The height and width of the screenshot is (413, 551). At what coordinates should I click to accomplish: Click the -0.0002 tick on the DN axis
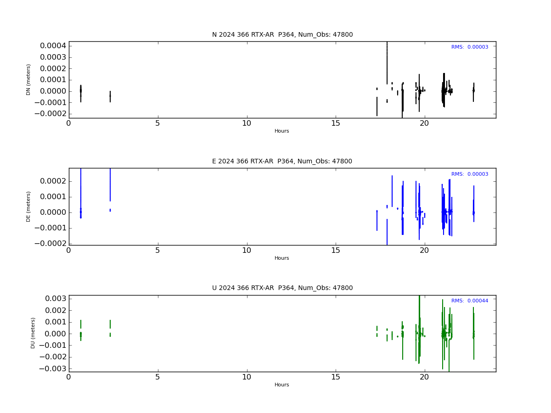(51, 113)
